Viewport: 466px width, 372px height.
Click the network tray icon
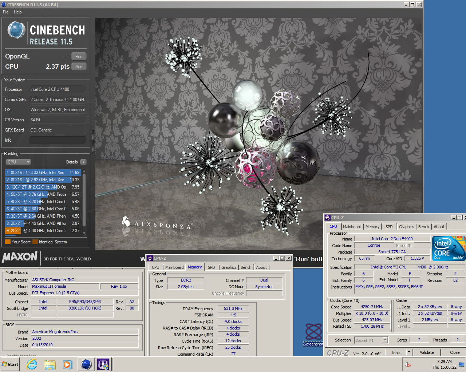[462, 364]
